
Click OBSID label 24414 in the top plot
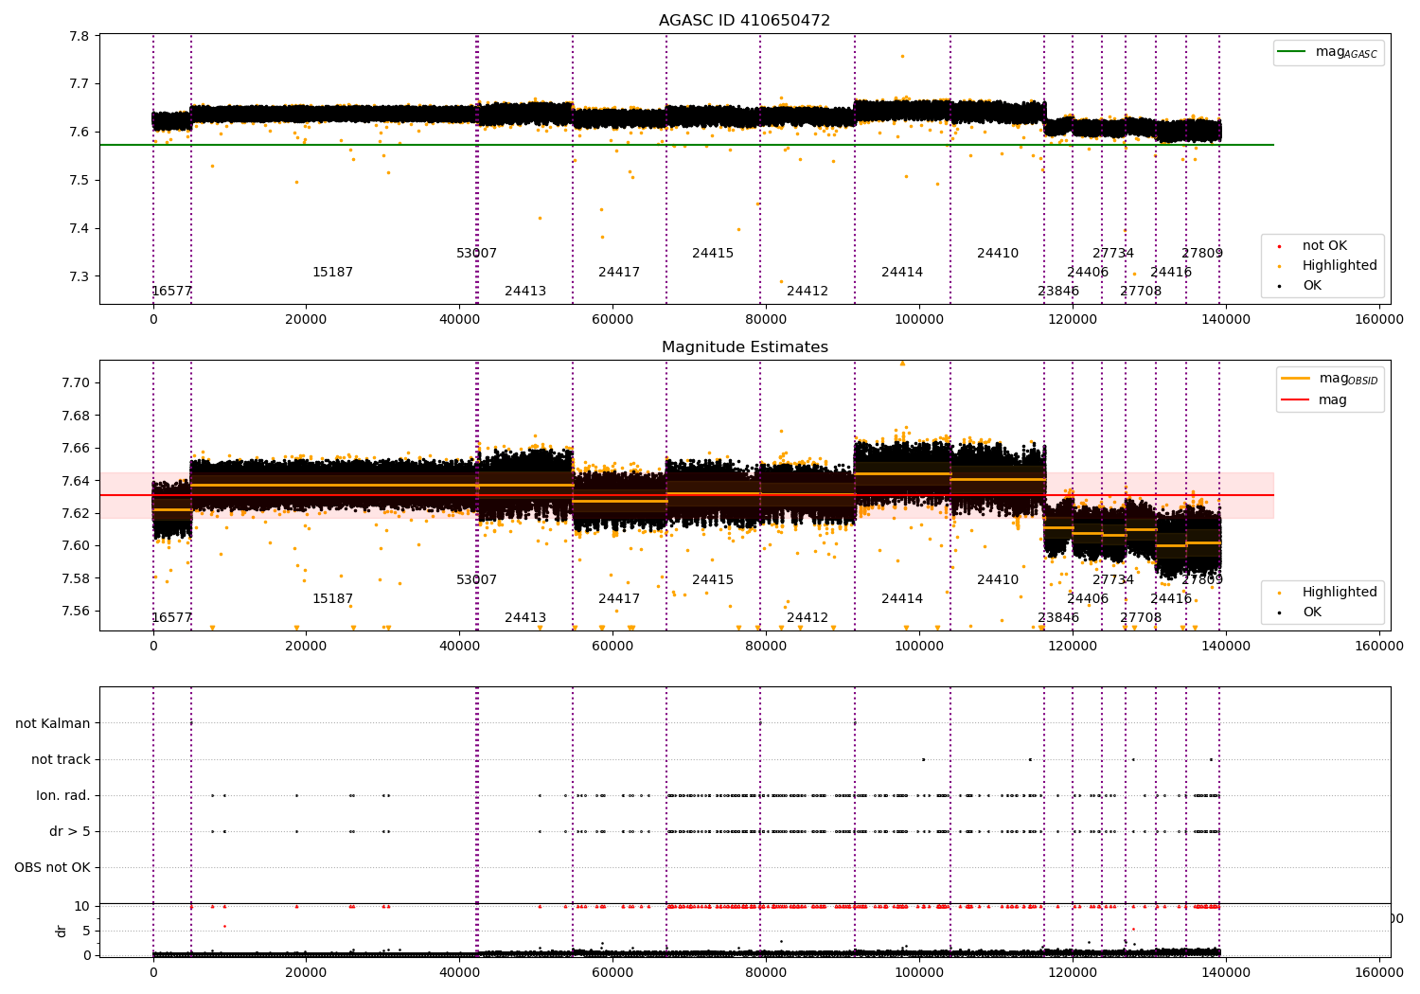click(902, 273)
